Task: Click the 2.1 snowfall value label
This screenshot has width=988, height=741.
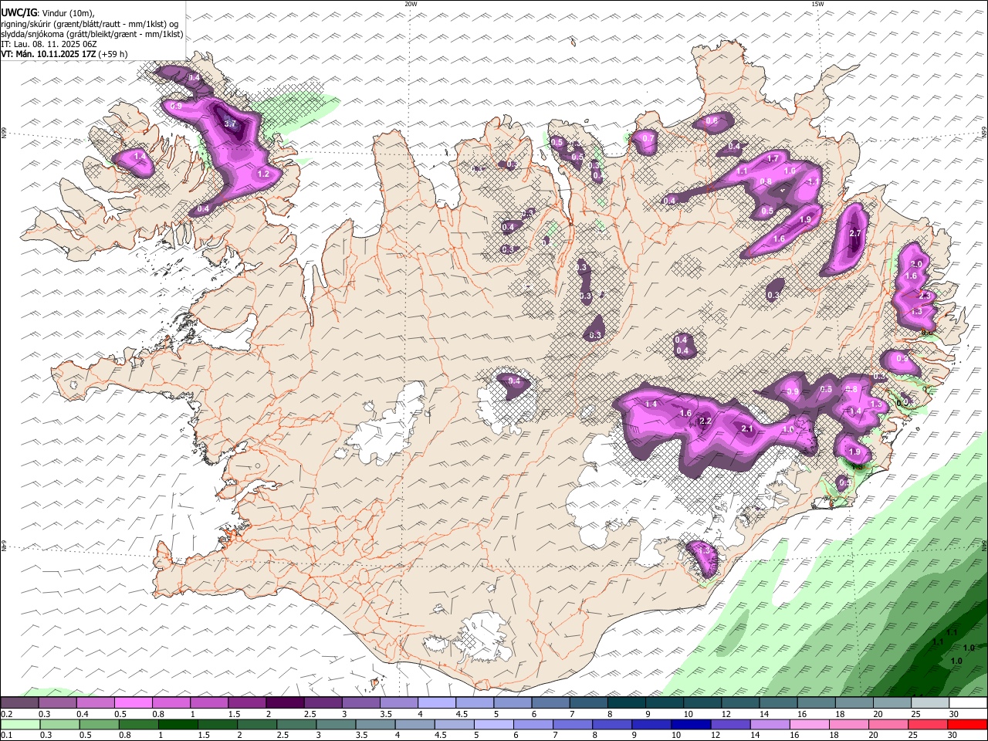Action: click(746, 428)
